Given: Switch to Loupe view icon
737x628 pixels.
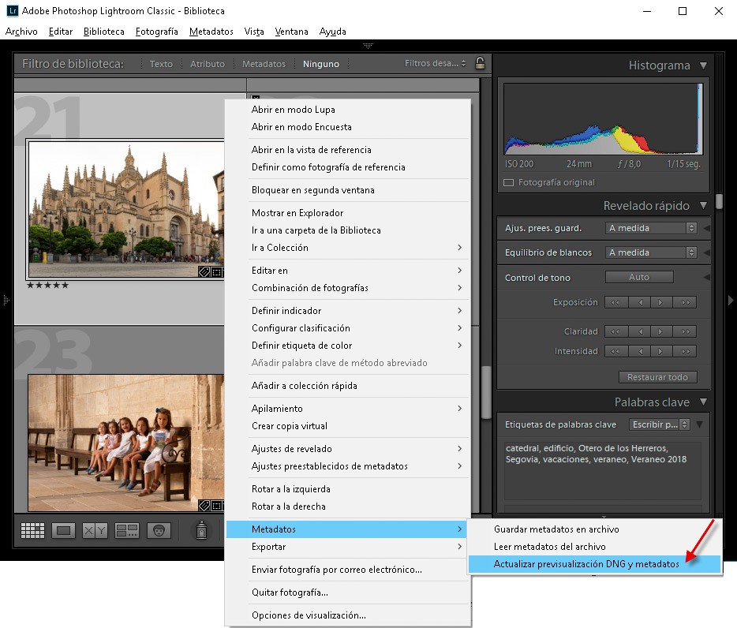Looking at the screenshot, I should [63, 531].
